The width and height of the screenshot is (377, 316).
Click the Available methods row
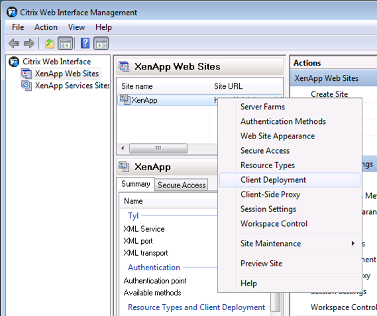152,293
